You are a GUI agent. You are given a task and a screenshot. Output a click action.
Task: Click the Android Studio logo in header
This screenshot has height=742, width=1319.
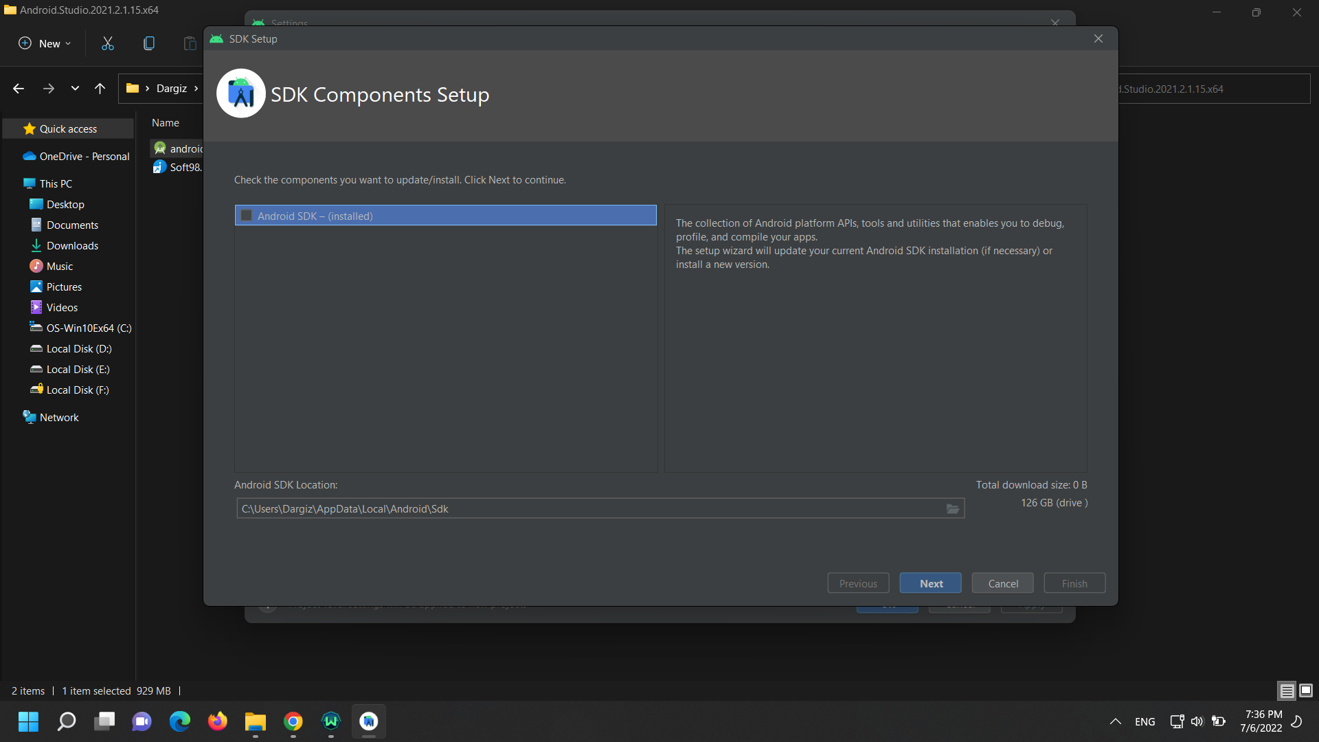pos(241,93)
